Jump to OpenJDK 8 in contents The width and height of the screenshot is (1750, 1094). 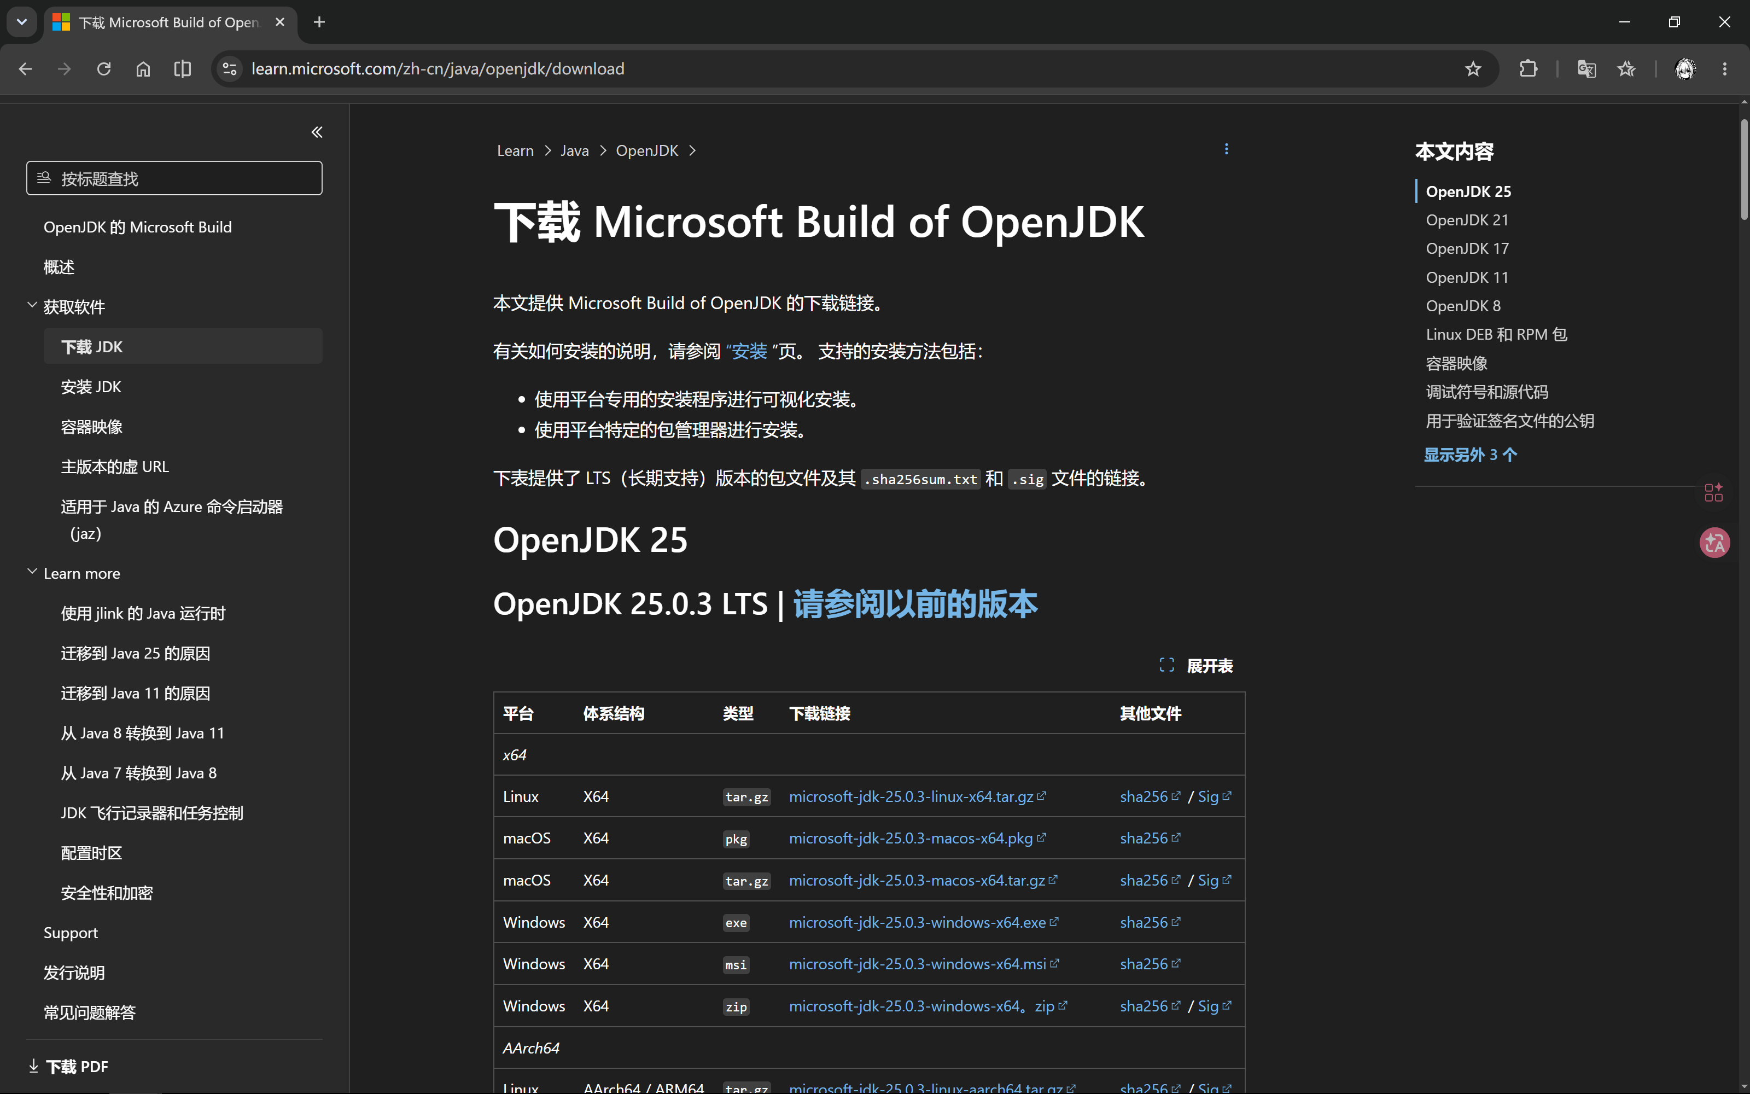click(1463, 306)
